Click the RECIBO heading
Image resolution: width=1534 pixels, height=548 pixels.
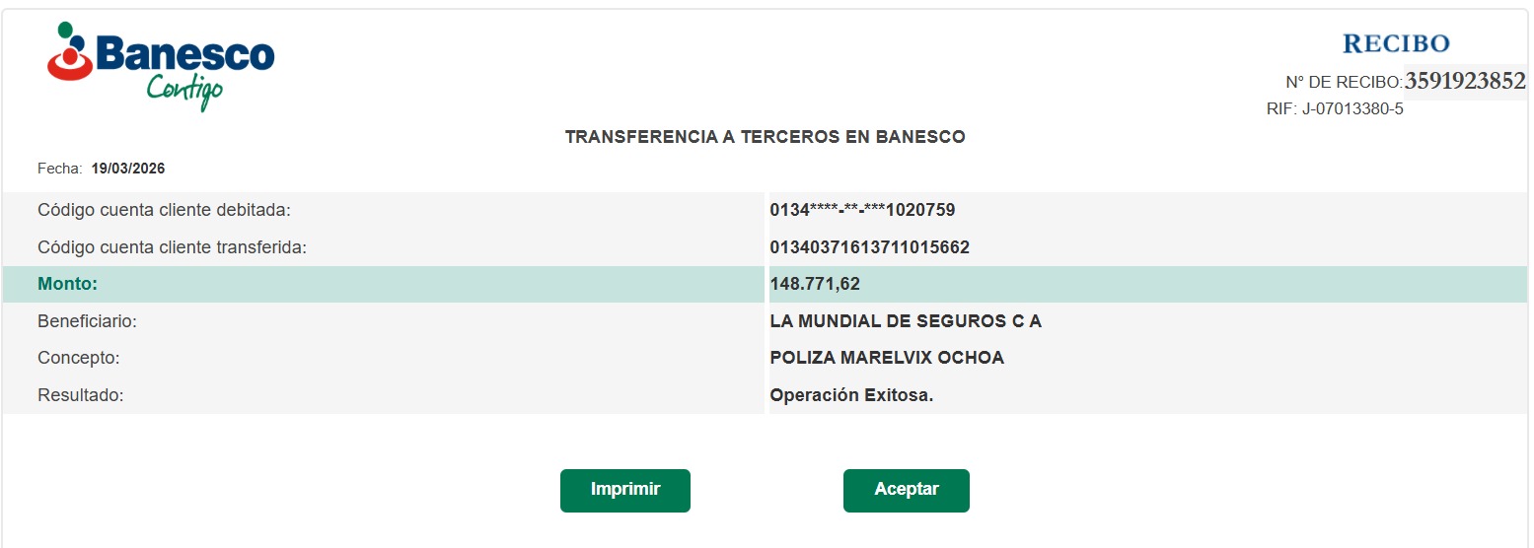tap(1396, 43)
